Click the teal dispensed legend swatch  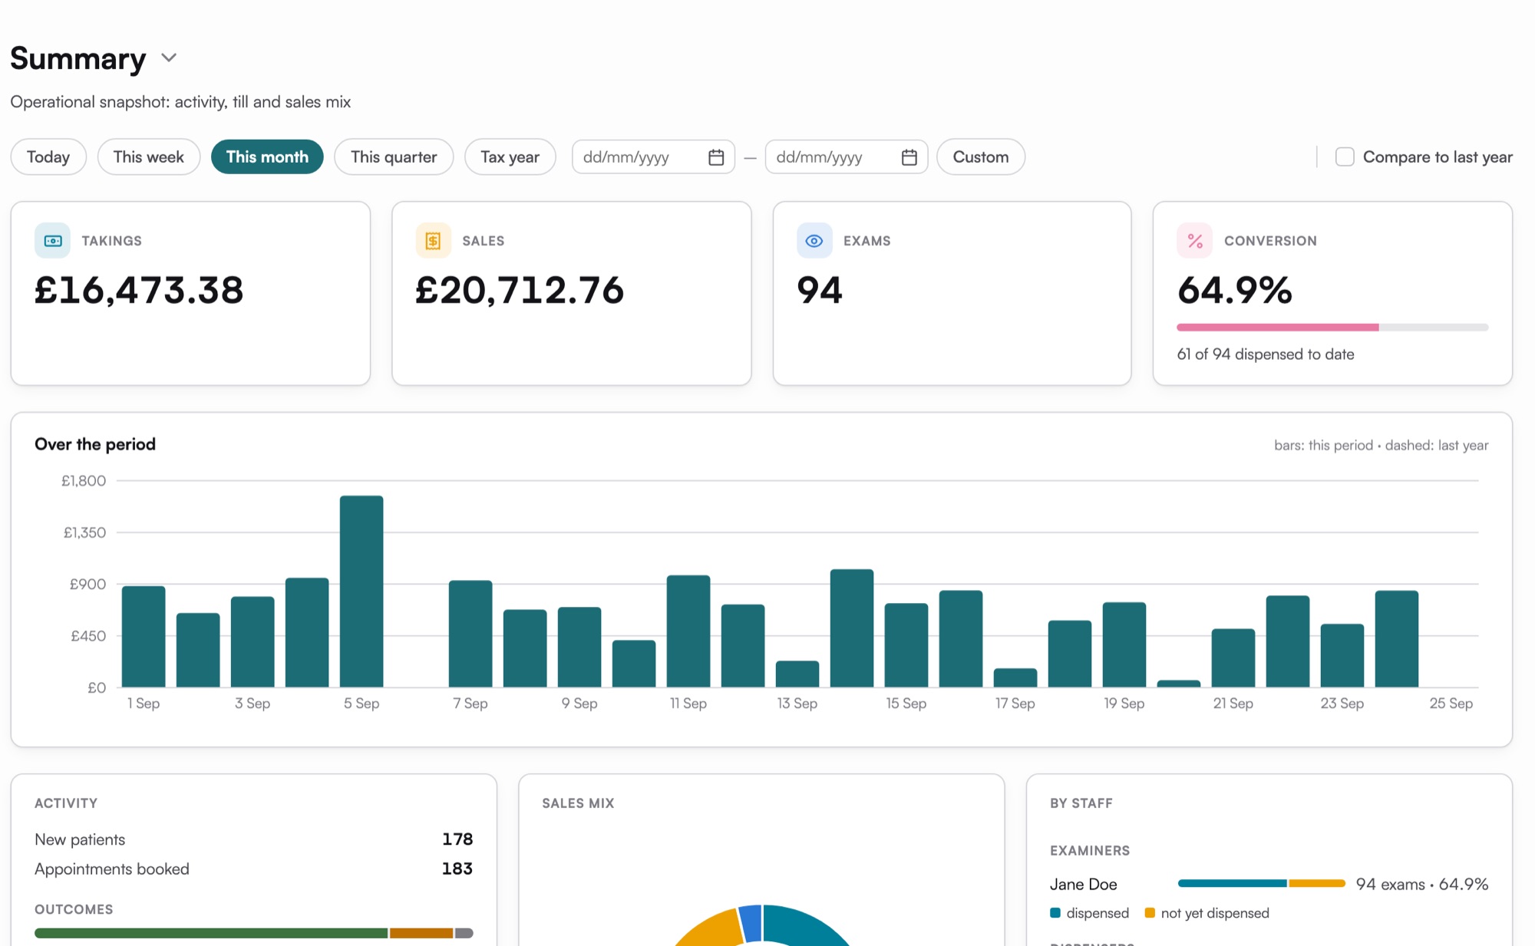pyautogui.click(x=1055, y=913)
